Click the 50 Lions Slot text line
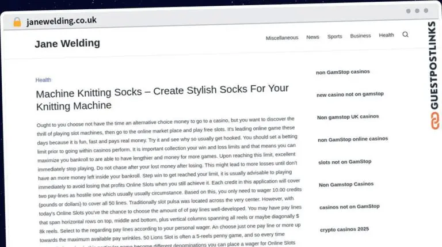 click(162, 237)
